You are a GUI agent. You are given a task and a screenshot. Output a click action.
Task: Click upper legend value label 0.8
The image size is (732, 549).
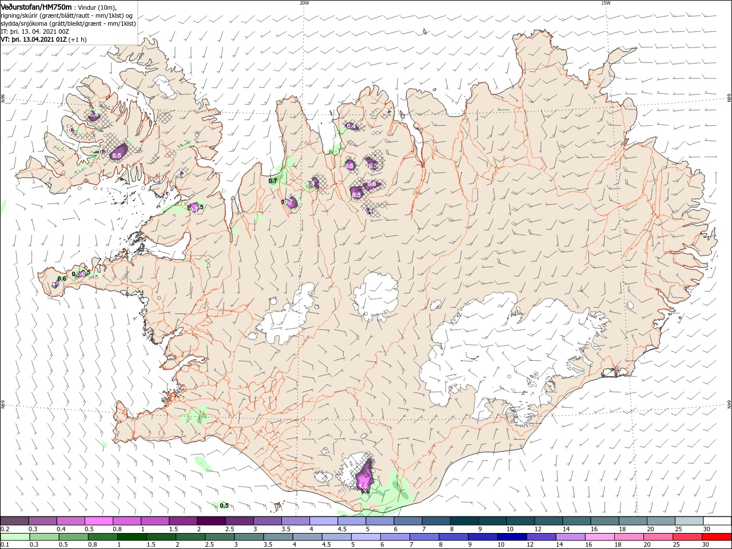tap(117, 529)
